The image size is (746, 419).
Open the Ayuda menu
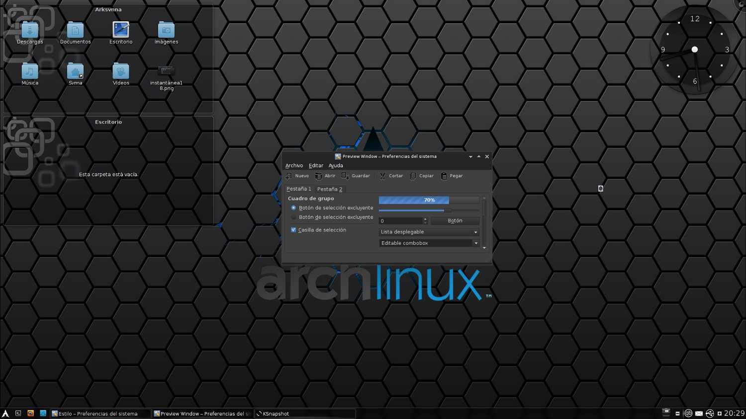click(336, 165)
